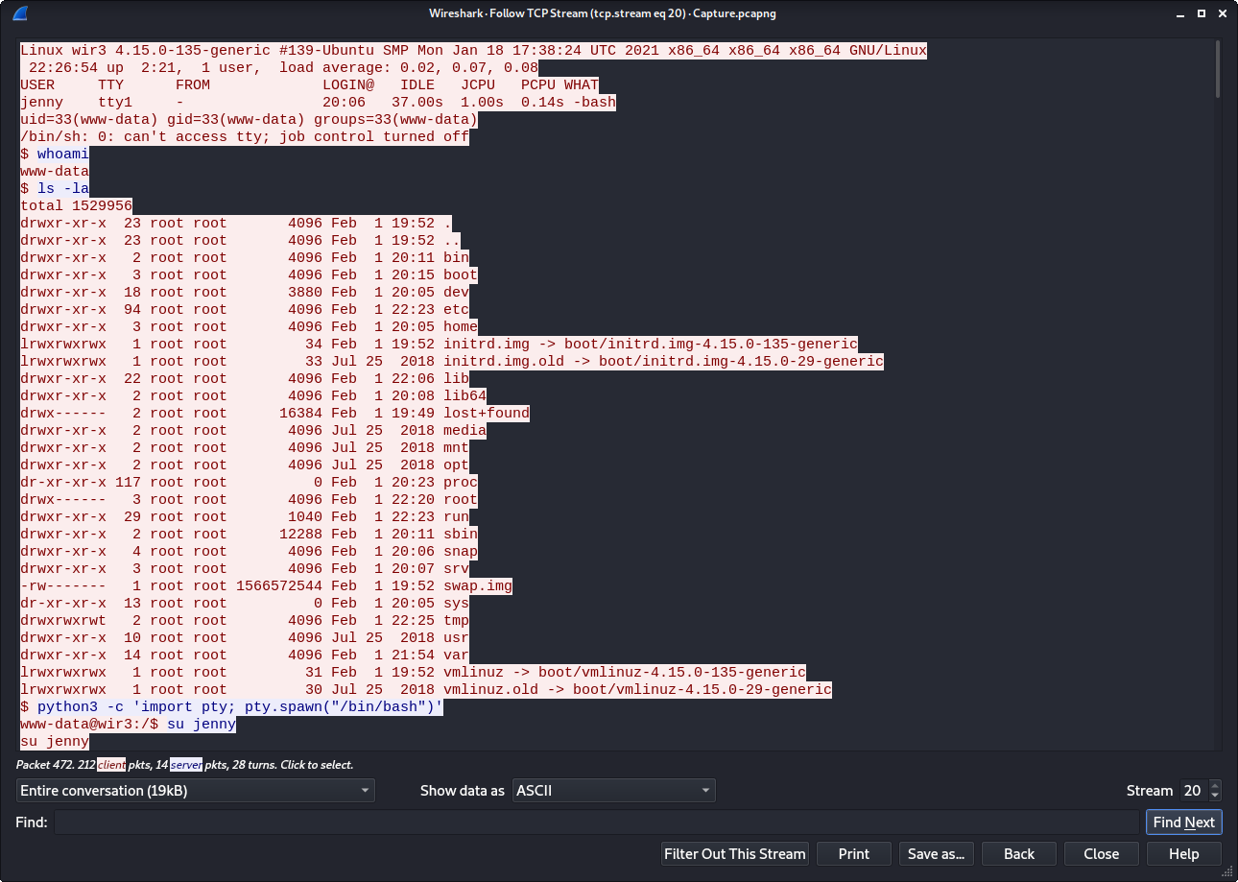The width and height of the screenshot is (1238, 882).
Task: Click the 'proc' directory listing row
Action: coord(249,482)
